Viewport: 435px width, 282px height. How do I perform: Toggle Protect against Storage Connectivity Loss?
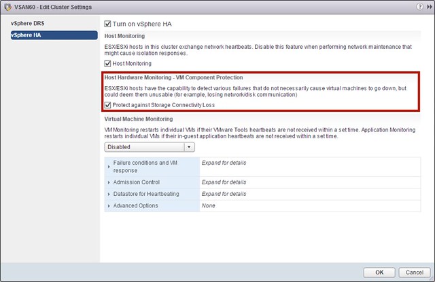(x=107, y=105)
